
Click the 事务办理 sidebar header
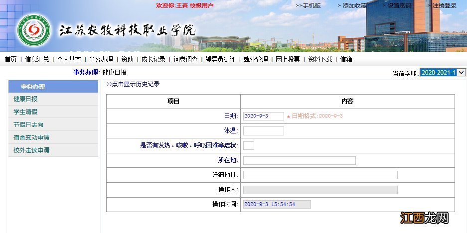tap(53, 87)
